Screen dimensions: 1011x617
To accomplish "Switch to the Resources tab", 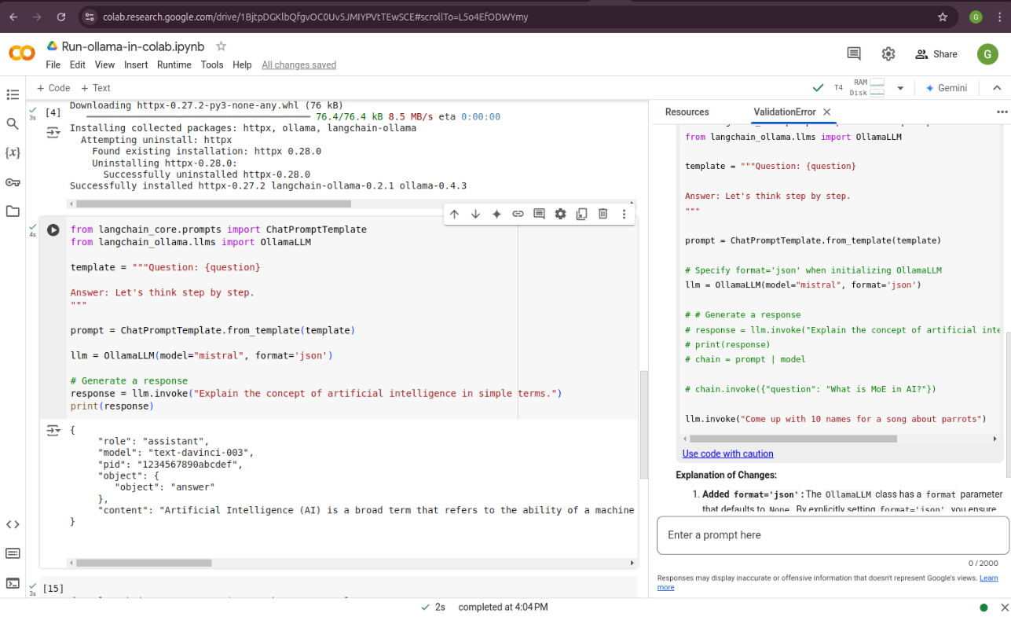I will [687, 112].
